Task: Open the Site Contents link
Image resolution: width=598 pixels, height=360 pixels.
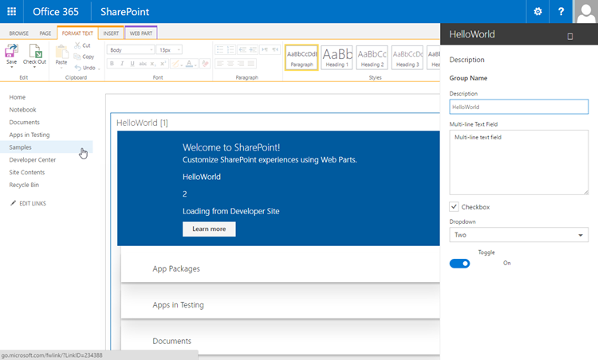Action: click(x=26, y=172)
